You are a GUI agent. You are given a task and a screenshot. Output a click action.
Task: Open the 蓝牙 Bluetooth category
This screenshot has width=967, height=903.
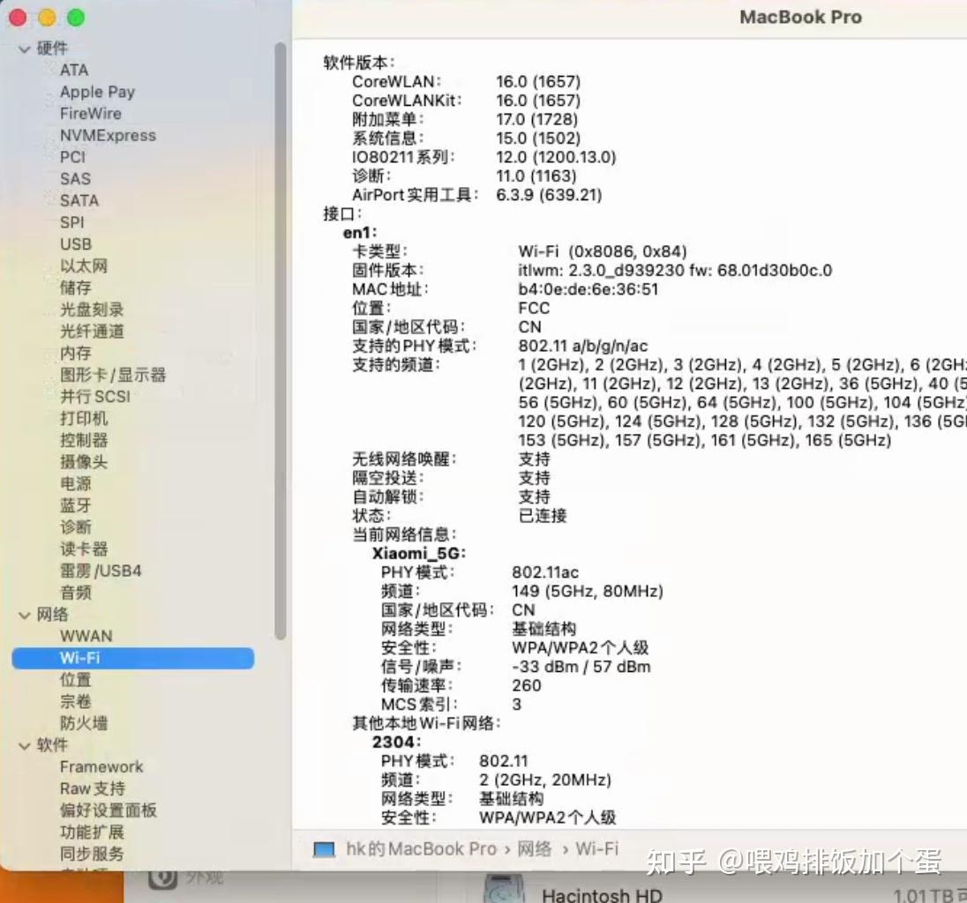(74, 505)
